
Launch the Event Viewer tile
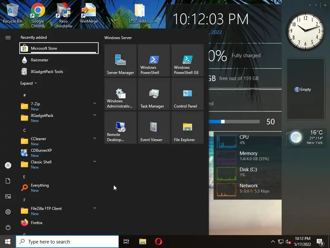(x=154, y=128)
